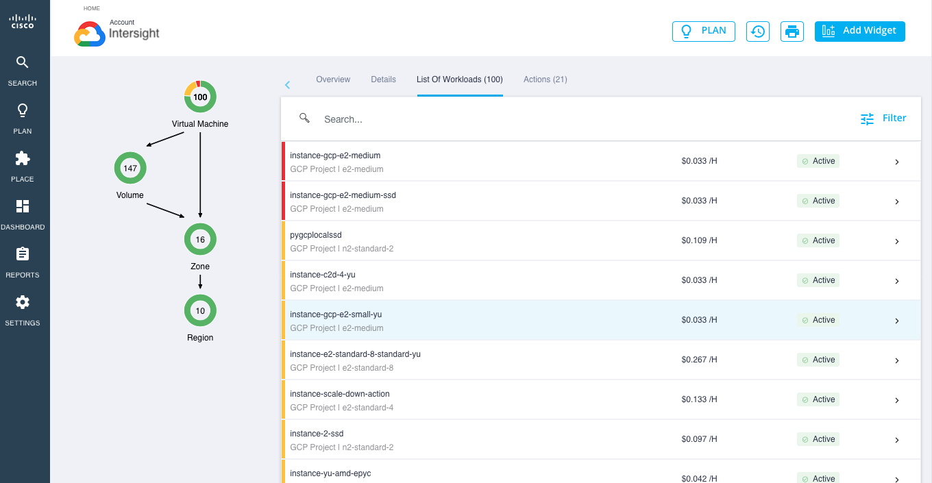
Task: Click the Add Widget button
Action: (x=859, y=32)
